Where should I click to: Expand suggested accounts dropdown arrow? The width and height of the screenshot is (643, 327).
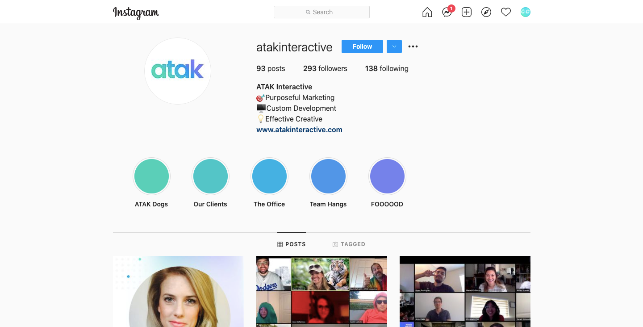click(x=394, y=46)
